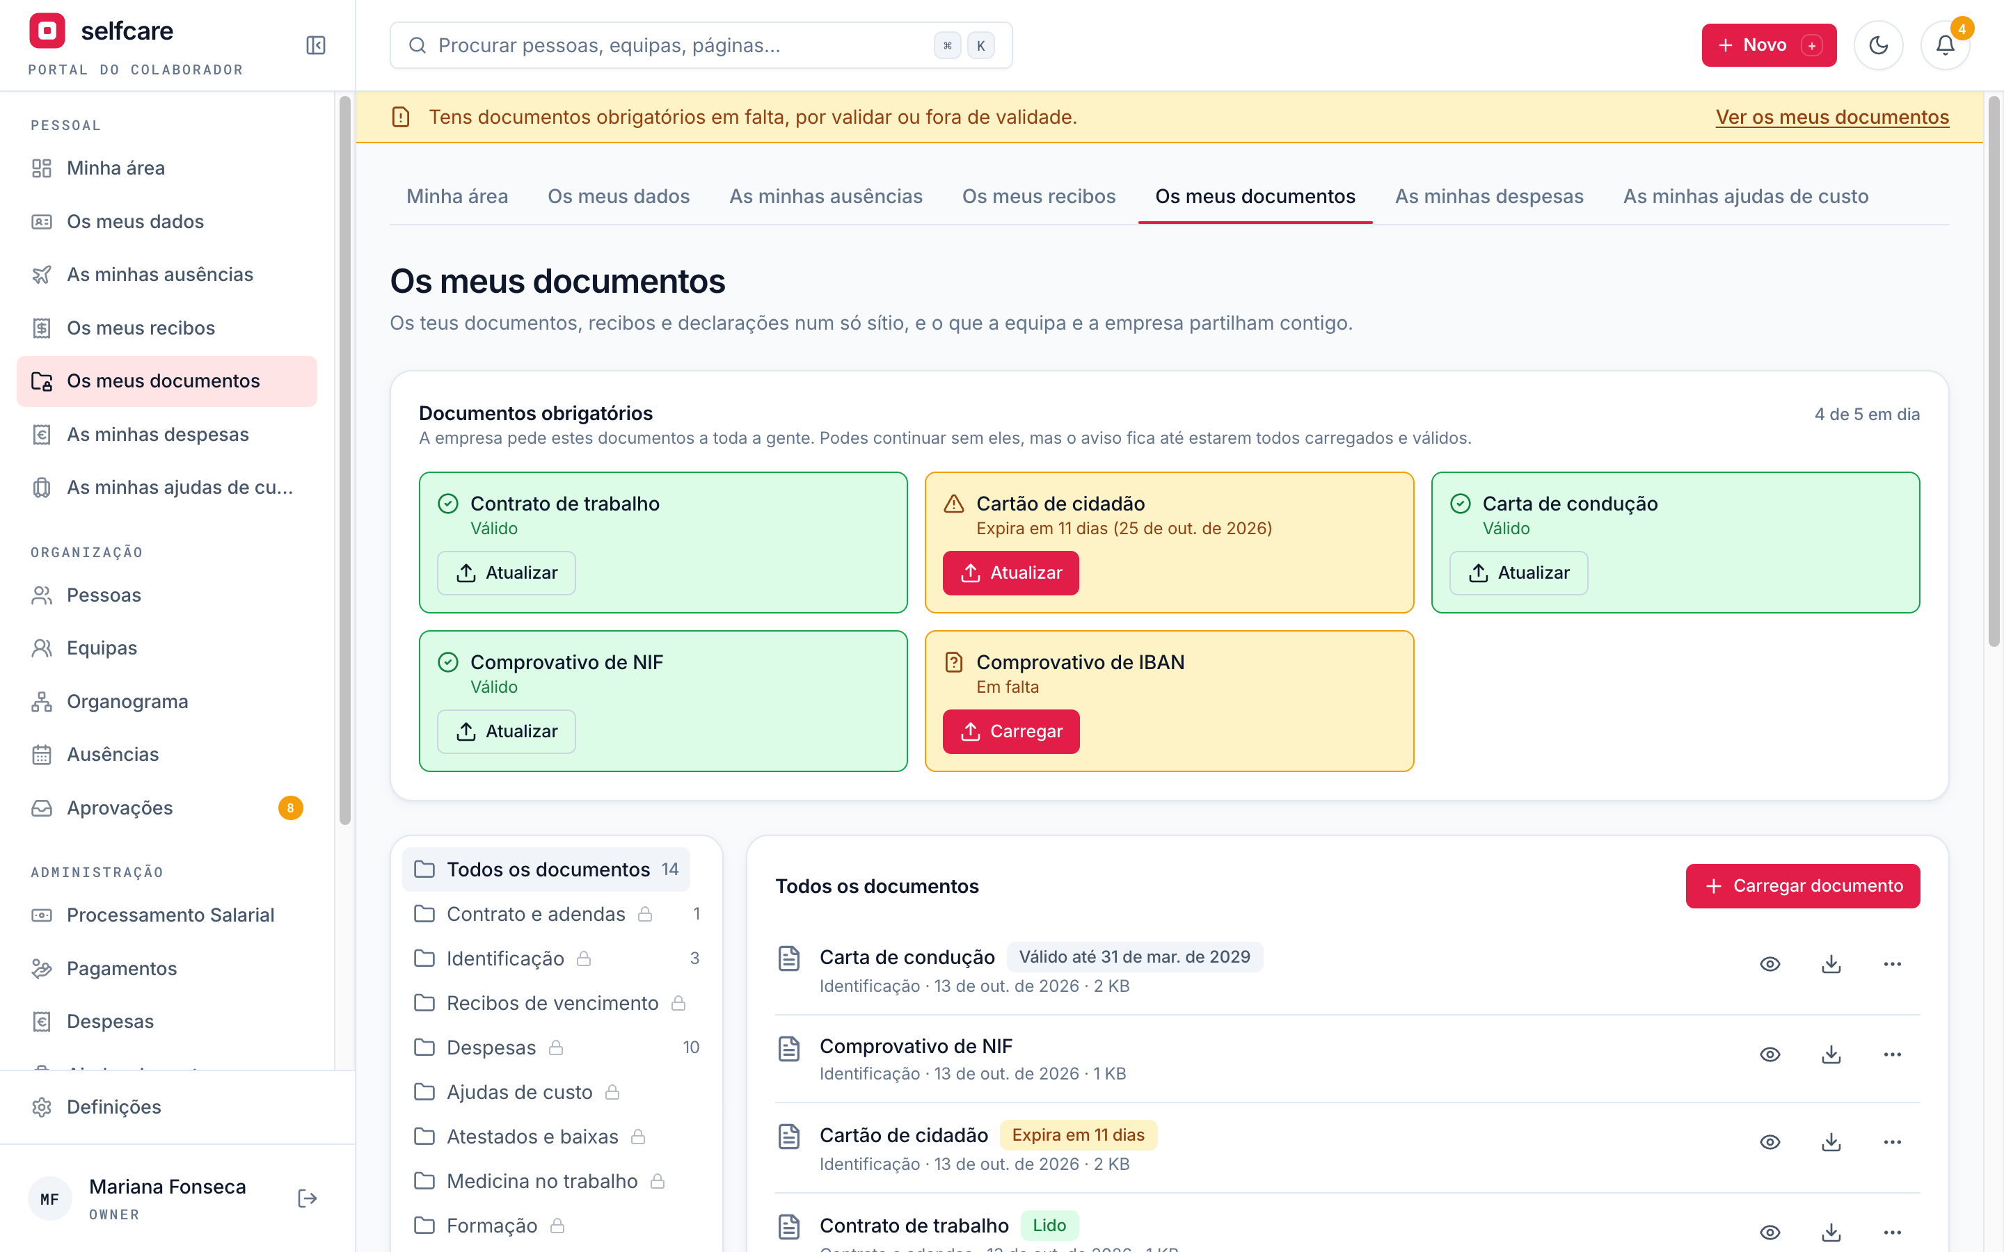Click the logout icon beside Mariana Fonseca
Screen dimensions: 2004x1252
pos(308,1198)
